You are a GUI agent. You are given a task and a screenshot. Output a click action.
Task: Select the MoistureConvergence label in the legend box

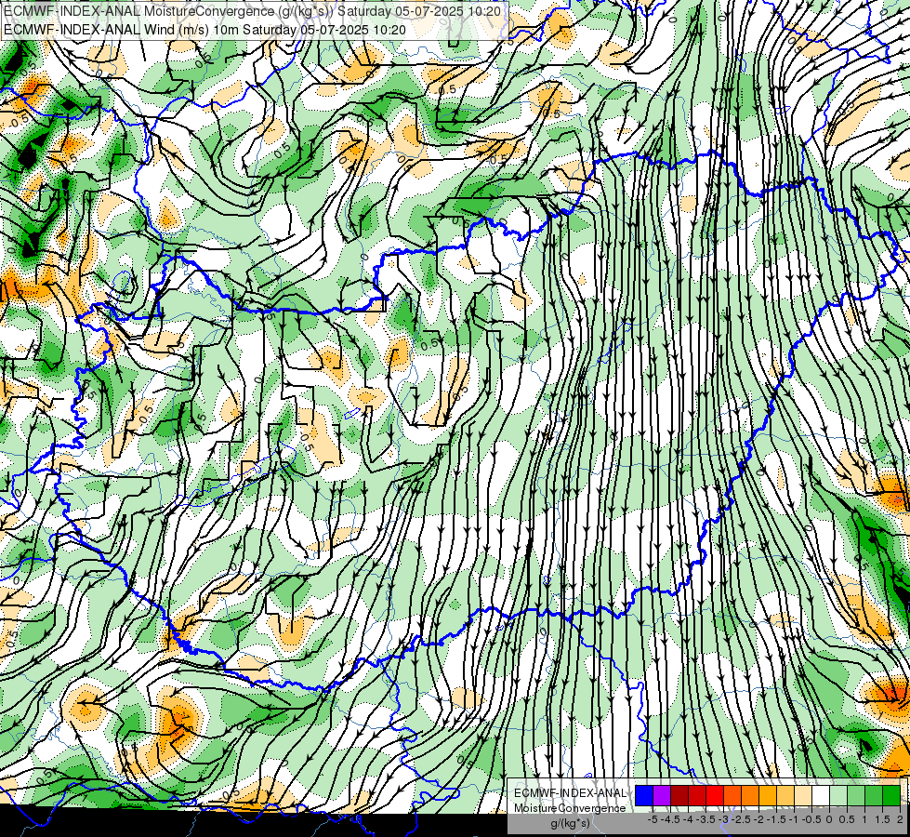point(570,808)
